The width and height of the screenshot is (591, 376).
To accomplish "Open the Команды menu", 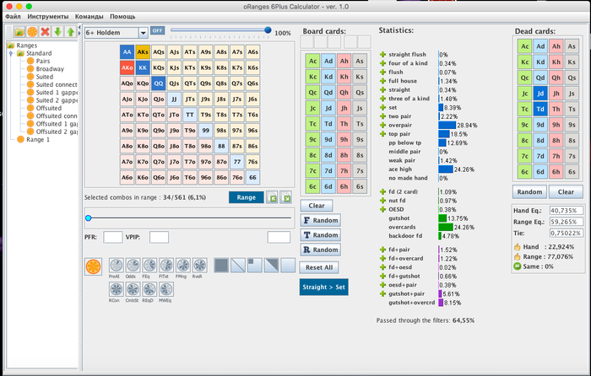I will click(x=89, y=17).
